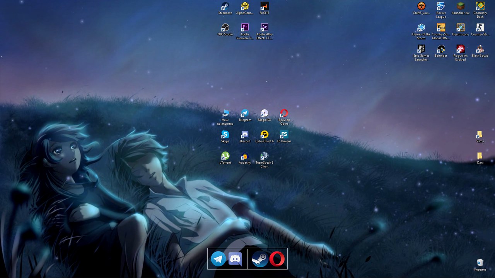The image size is (495, 278).
Task: Open the Корзина recycle bin
Action: (x=480, y=265)
